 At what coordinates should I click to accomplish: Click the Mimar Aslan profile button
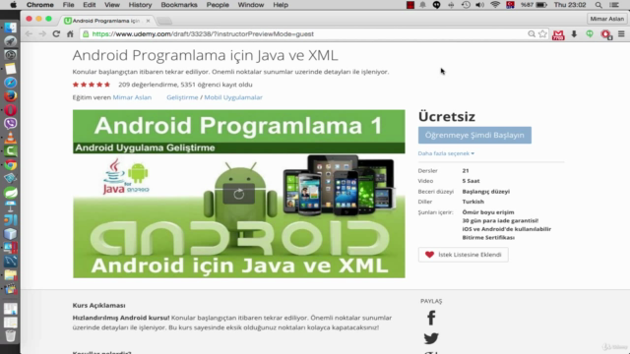tap(606, 19)
